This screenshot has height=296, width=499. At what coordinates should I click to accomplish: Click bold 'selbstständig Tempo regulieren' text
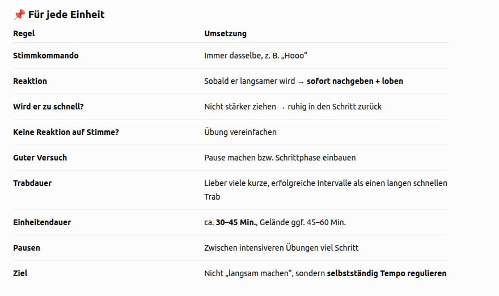pyautogui.click(x=387, y=273)
